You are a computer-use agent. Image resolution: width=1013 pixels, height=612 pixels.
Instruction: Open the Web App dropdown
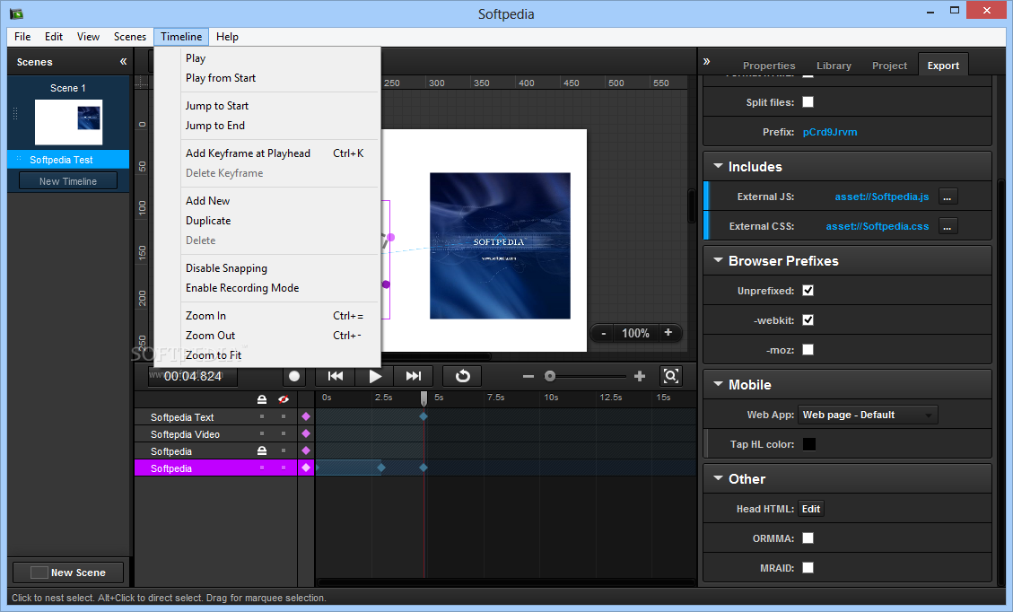click(x=869, y=415)
